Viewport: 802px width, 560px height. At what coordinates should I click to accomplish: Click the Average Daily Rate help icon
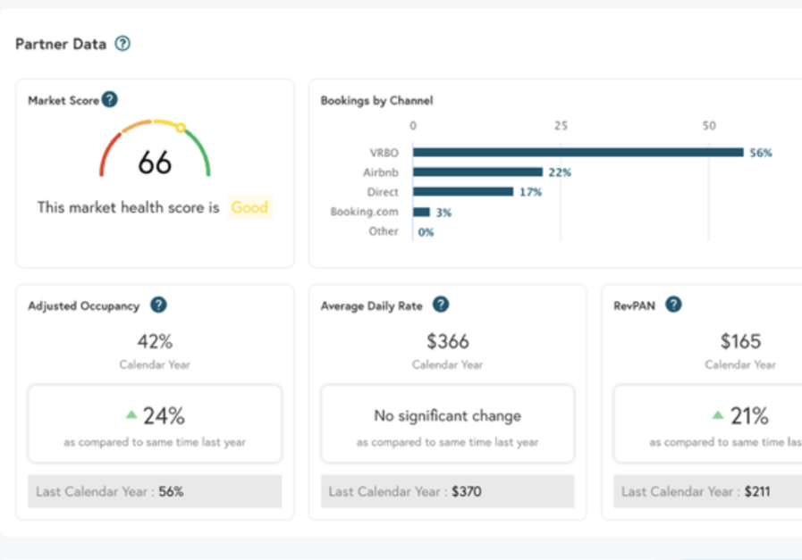(440, 305)
